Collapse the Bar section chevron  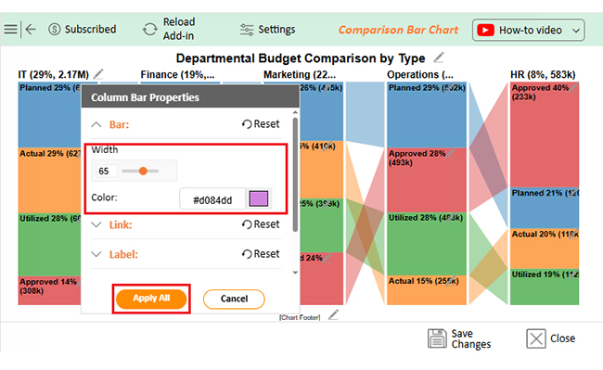coord(96,124)
